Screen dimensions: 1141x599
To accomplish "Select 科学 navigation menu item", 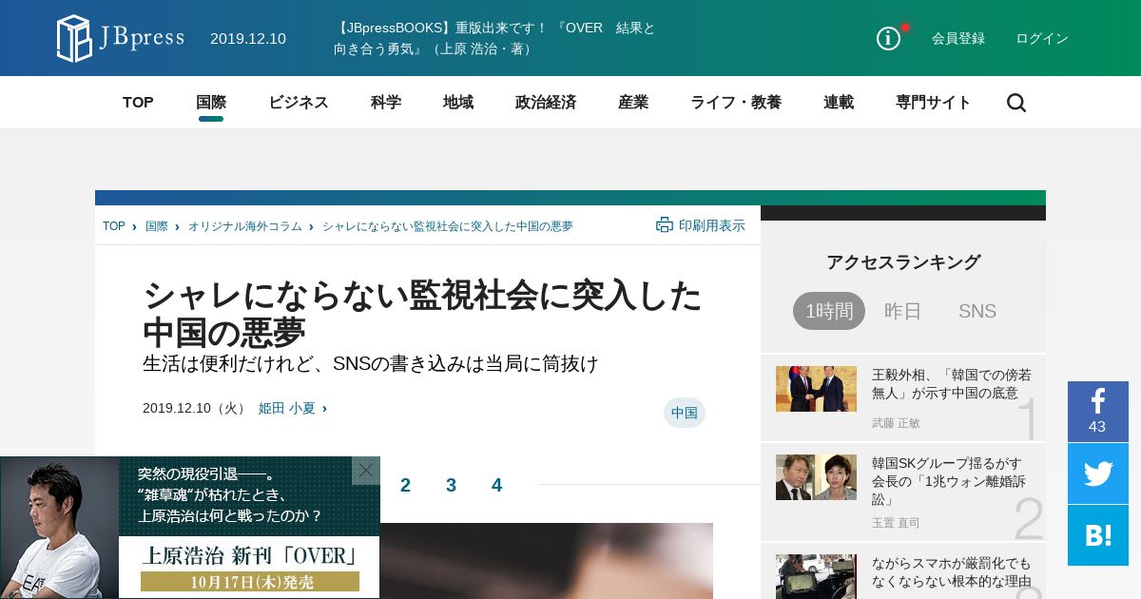I will pos(386,103).
